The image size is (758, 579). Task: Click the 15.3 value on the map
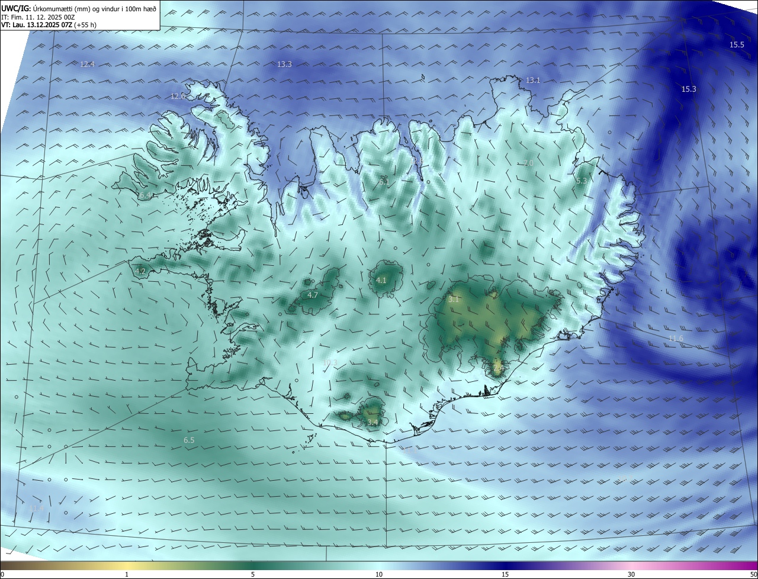point(689,89)
